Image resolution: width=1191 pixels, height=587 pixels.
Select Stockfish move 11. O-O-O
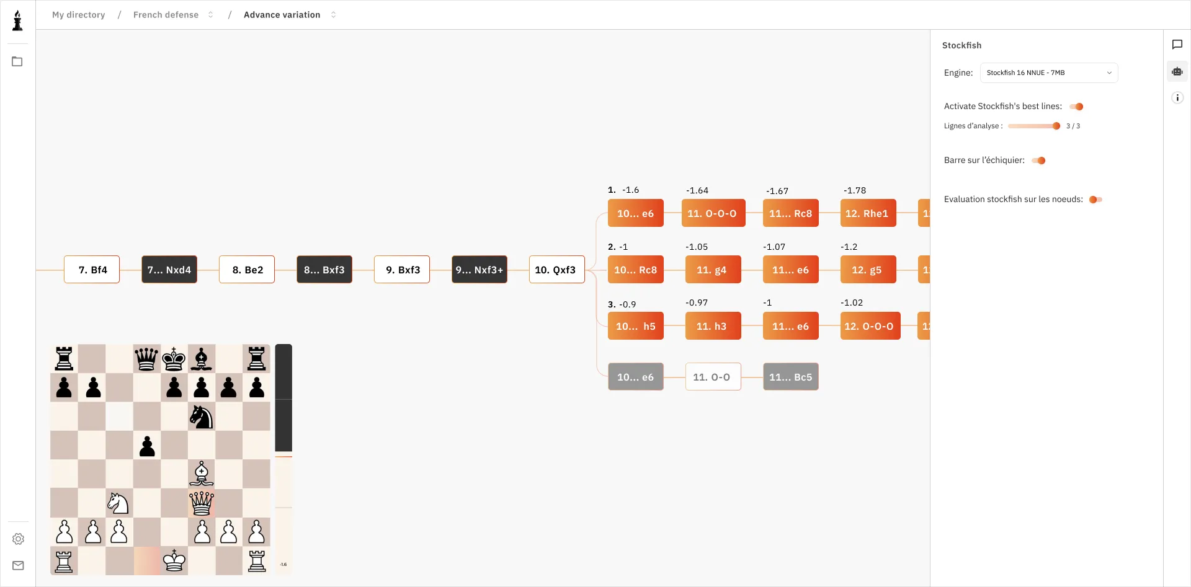pos(713,213)
